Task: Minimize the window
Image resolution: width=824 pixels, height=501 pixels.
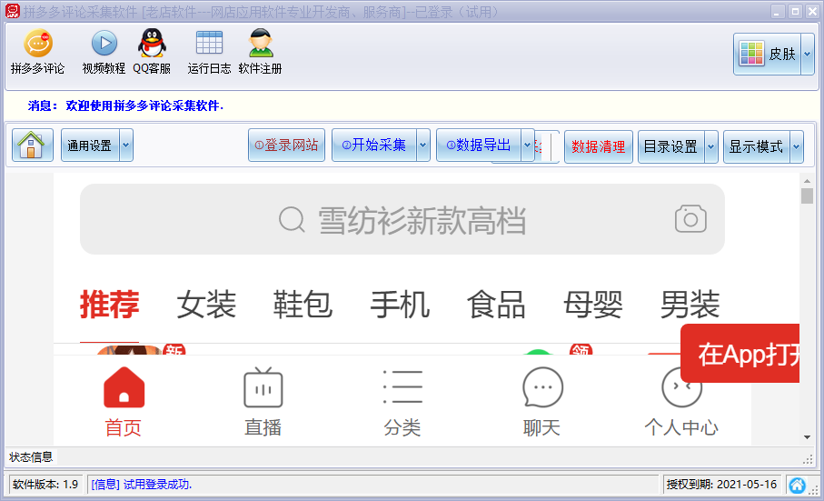Action: pos(779,11)
